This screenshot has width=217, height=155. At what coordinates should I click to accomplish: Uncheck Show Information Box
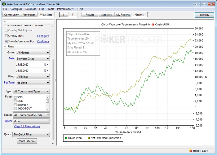(x=6, y=41)
